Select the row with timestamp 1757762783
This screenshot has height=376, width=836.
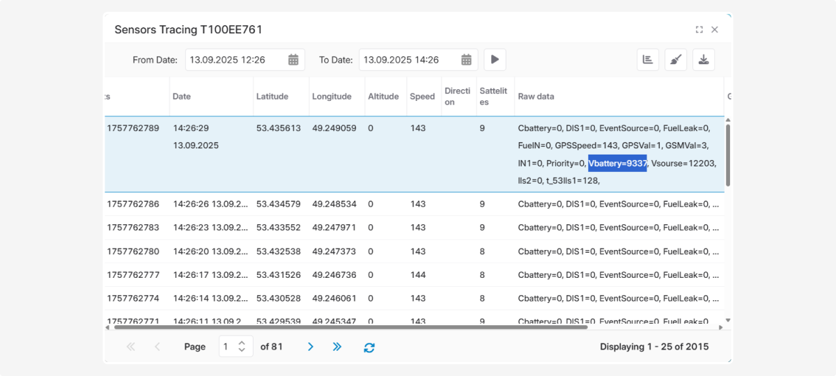pyautogui.click(x=133, y=228)
